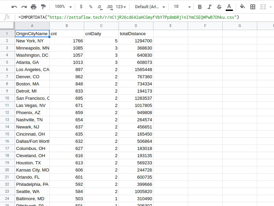
Task: Format cell as percent
Action: 90,6
